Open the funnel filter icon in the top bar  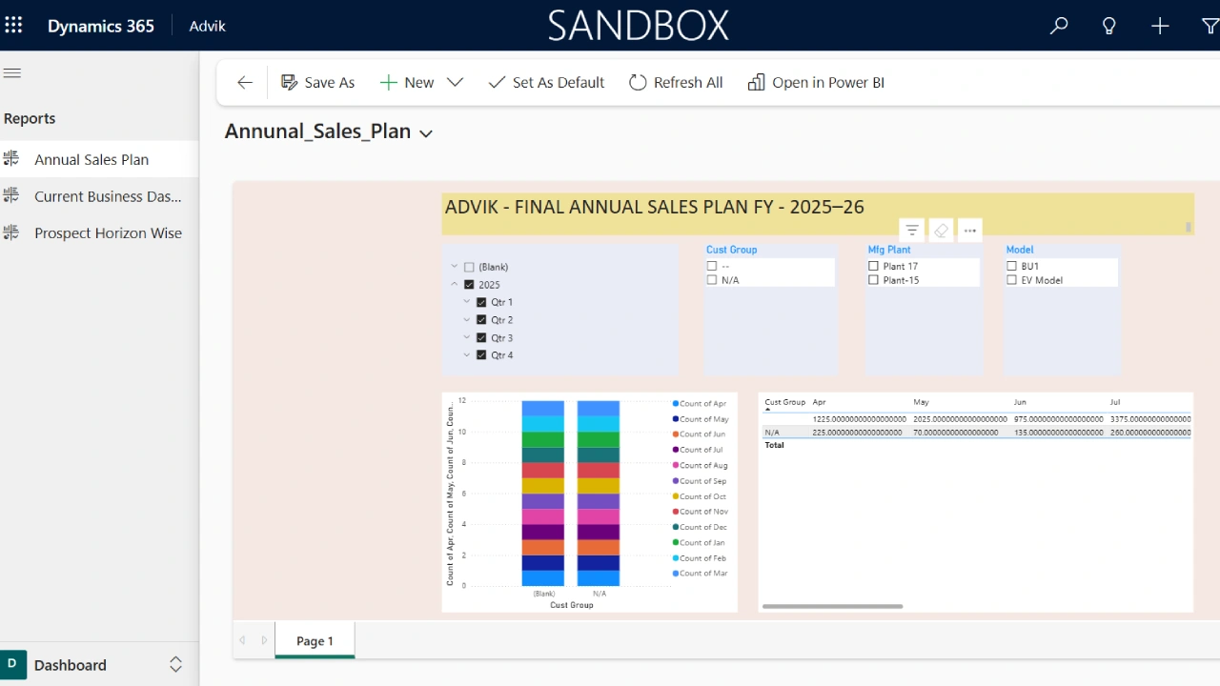[x=1210, y=27]
